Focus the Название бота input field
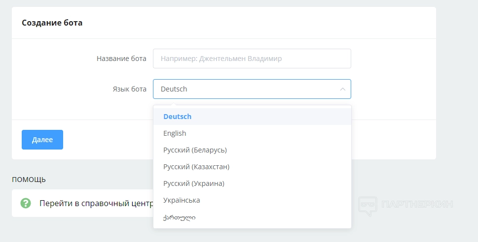The image size is (478, 242). point(252,59)
